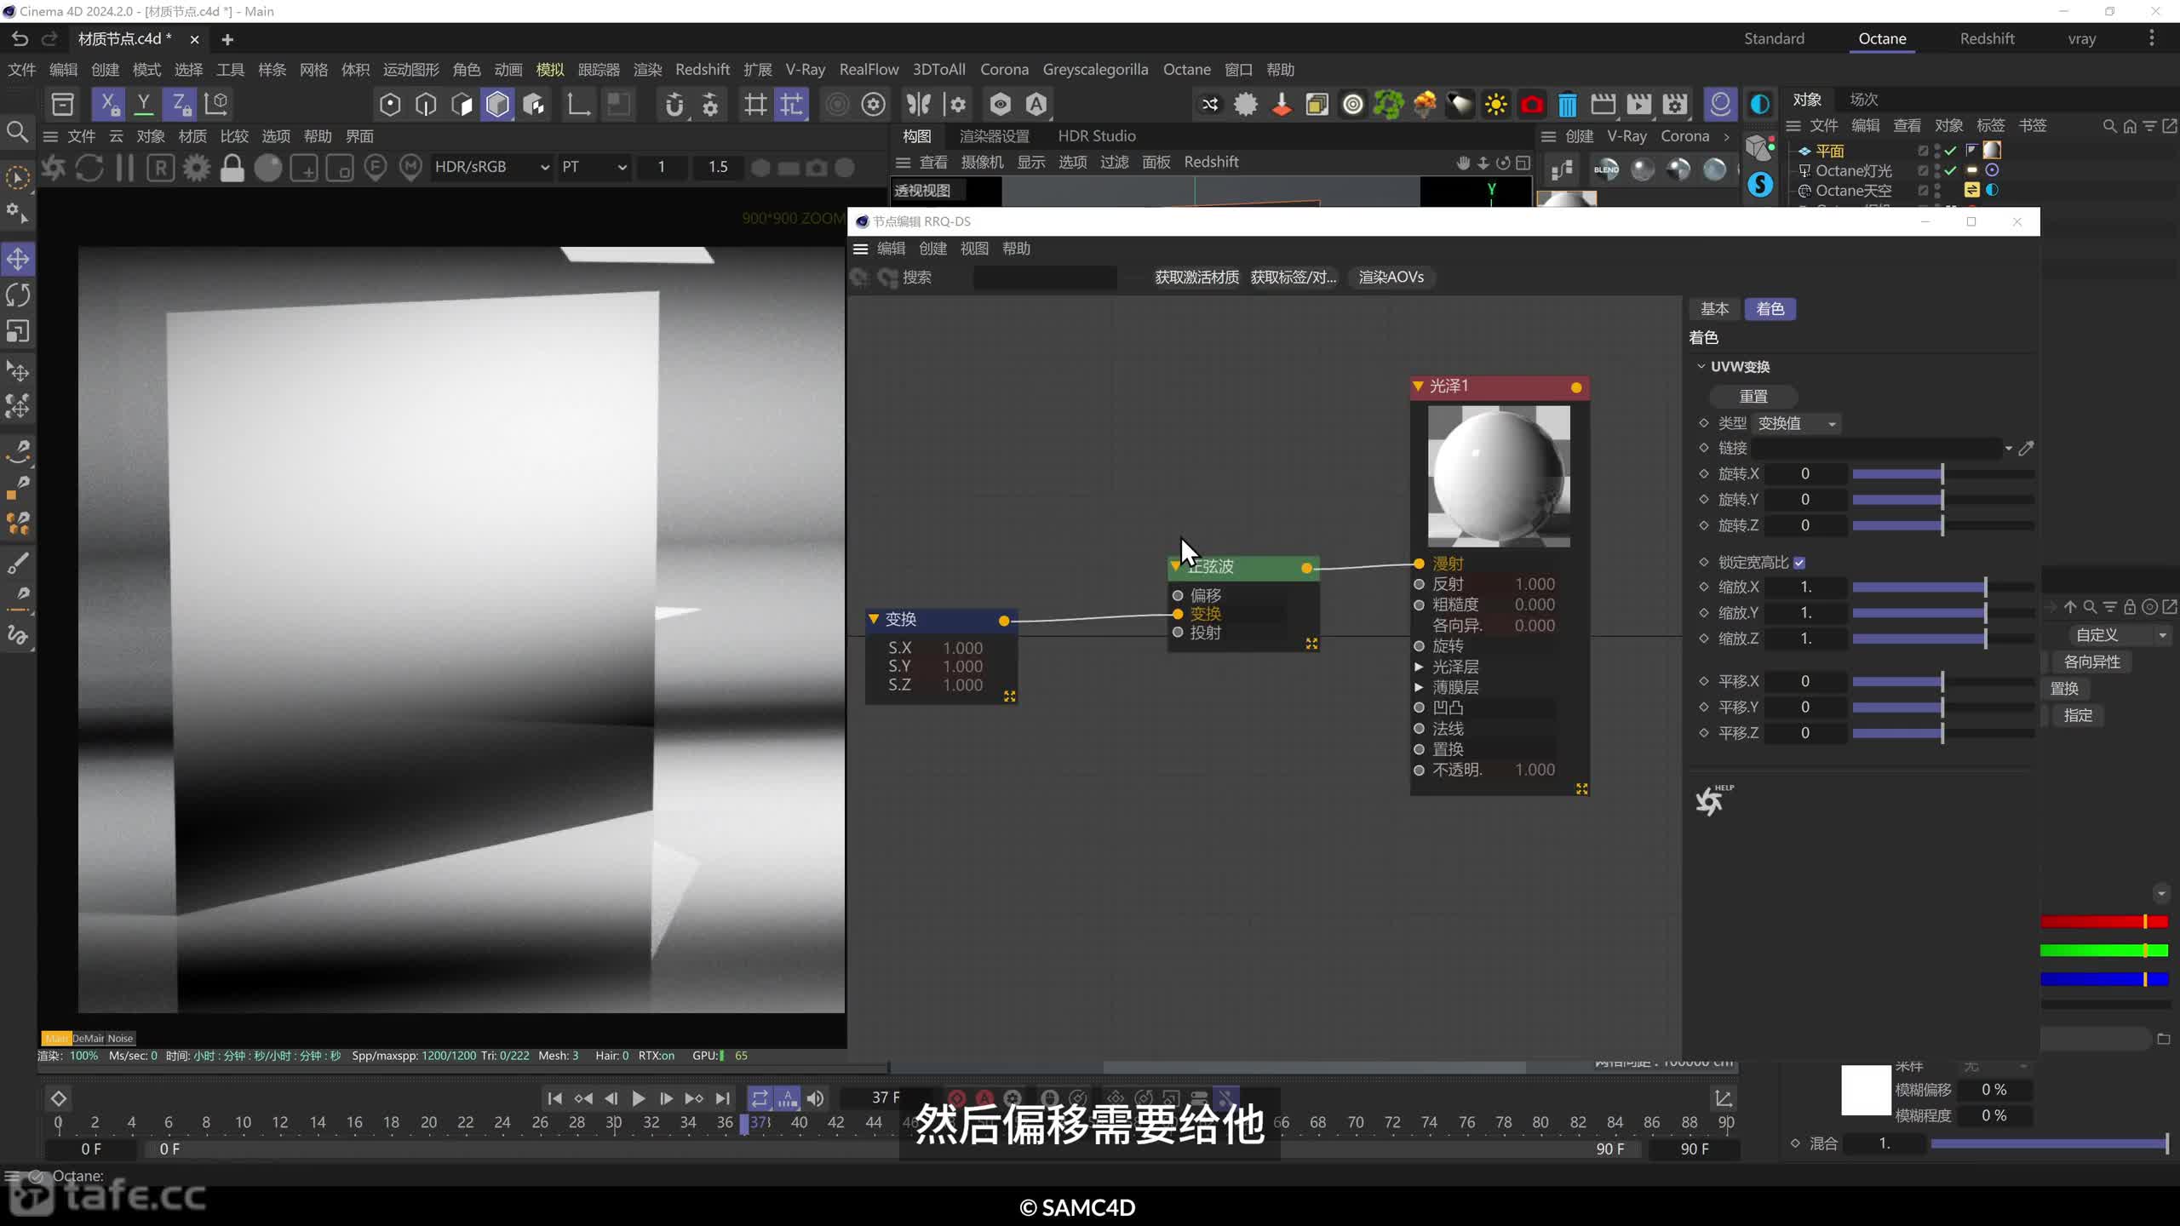Click the 渲染AOVs button
This screenshot has width=2180, height=1226.
1391,278
